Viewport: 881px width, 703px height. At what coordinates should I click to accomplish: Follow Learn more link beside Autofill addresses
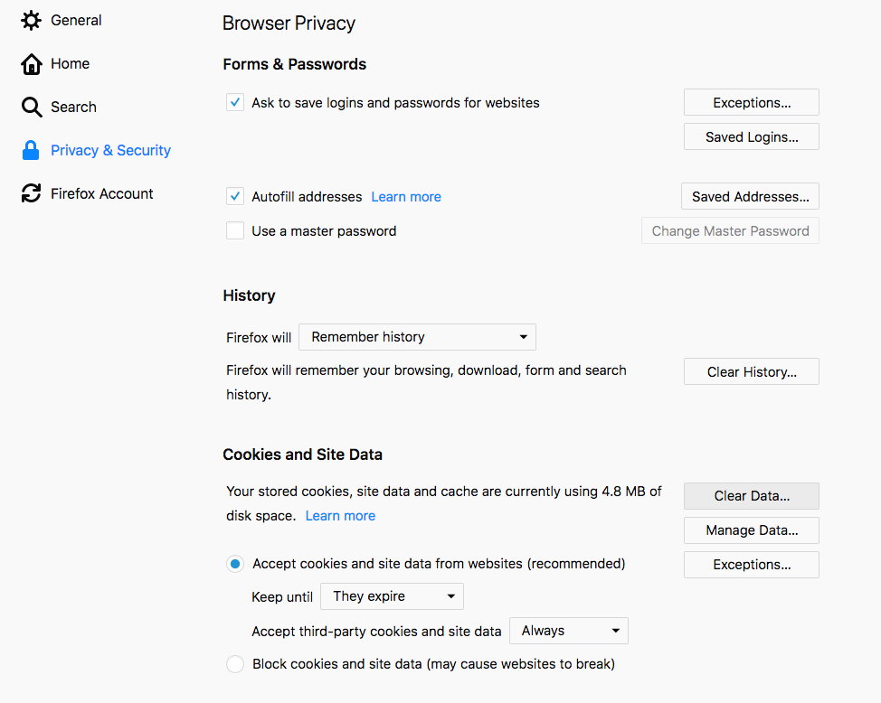pos(406,197)
